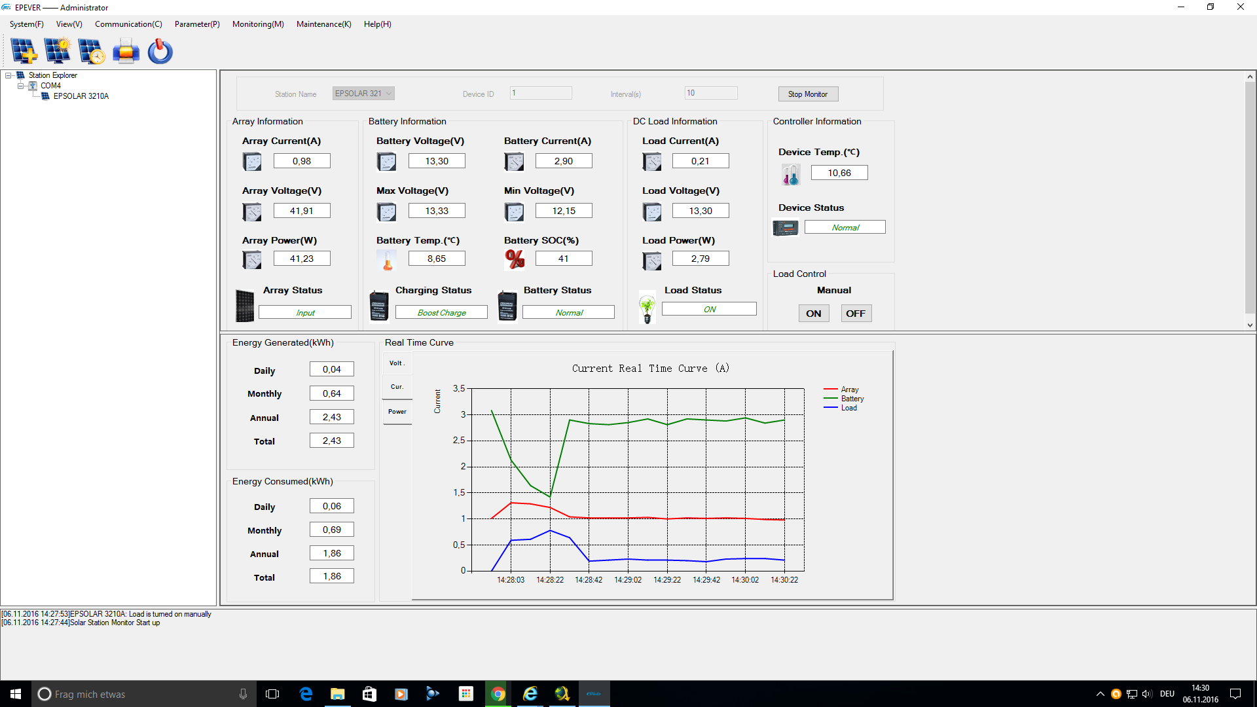Screen dimensions: 1257x707
Task: Click the blue power toolbar icon
Action: [160, 51]
